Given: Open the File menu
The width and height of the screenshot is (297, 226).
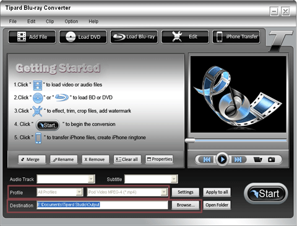Looking at the screenshot, I should 12,22.
